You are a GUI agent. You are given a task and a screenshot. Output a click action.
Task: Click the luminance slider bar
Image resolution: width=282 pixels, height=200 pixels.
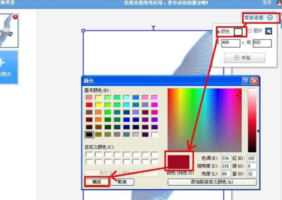[252, 120]
